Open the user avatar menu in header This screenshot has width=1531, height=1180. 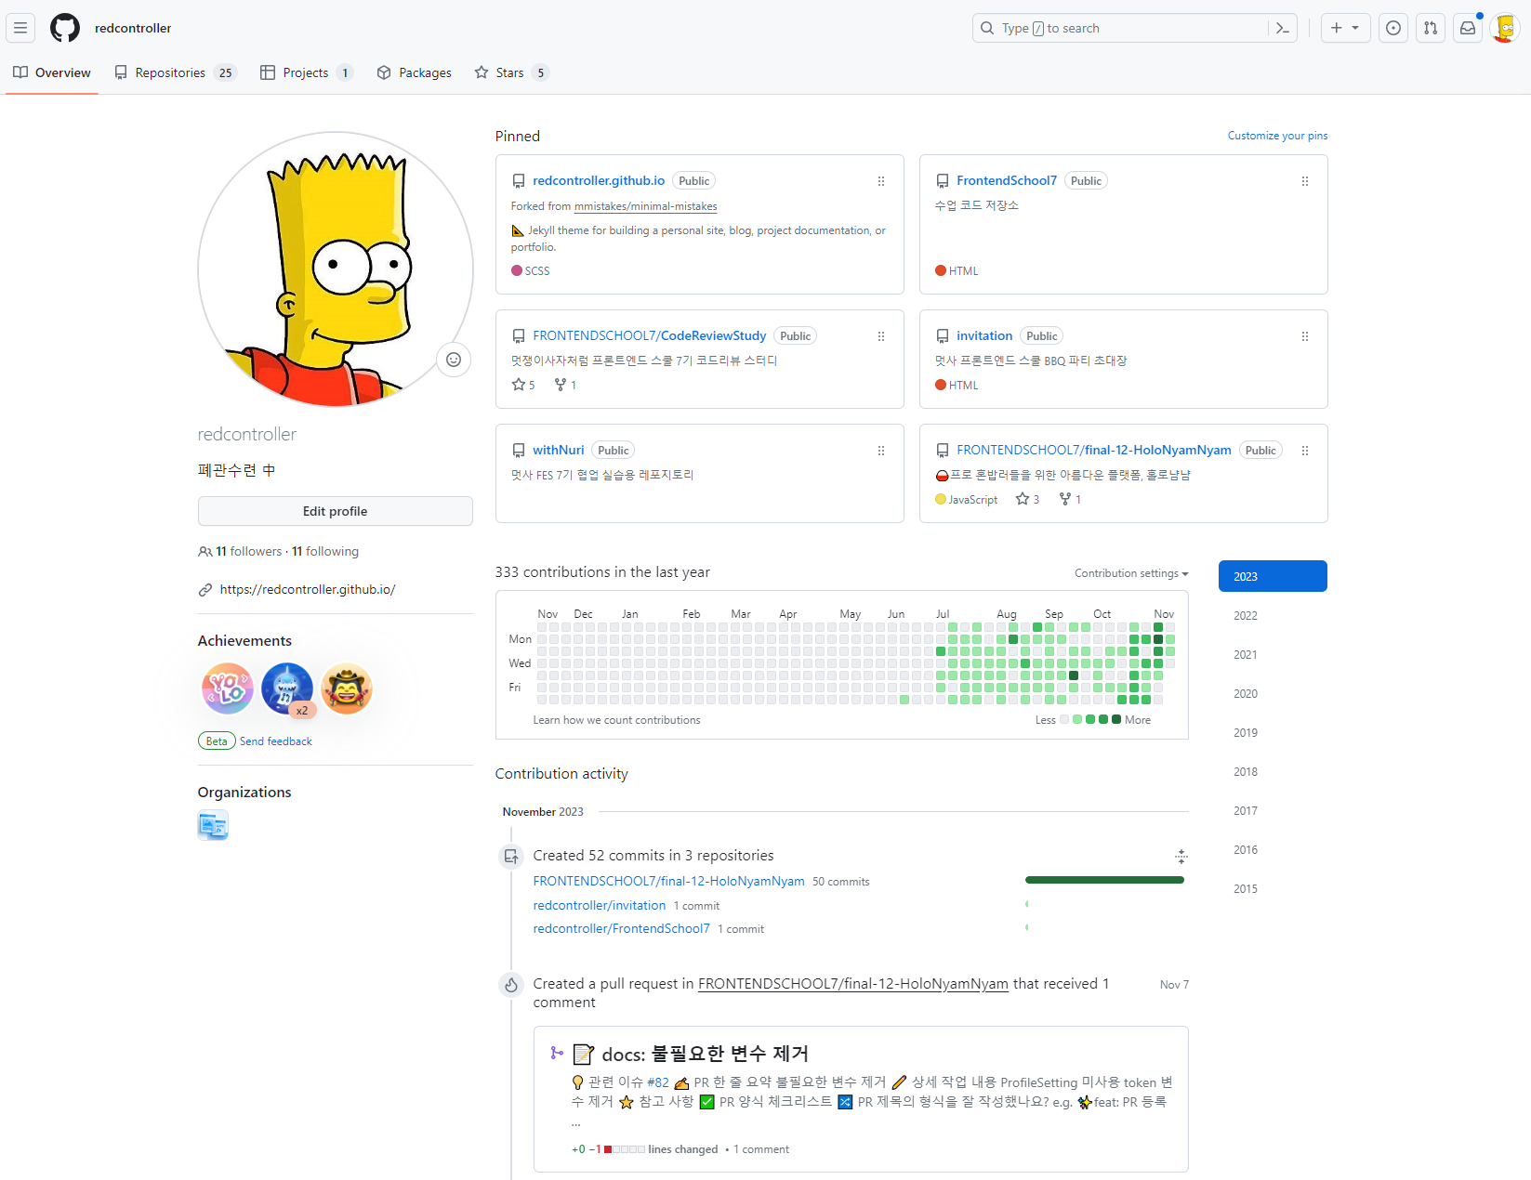tap(1505, 28)
